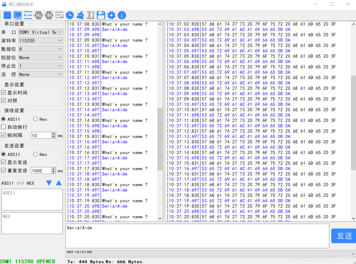Click the [10:37:03:698] hex log line
This screenshot has width=356, height=264.
tap(229, 29)
